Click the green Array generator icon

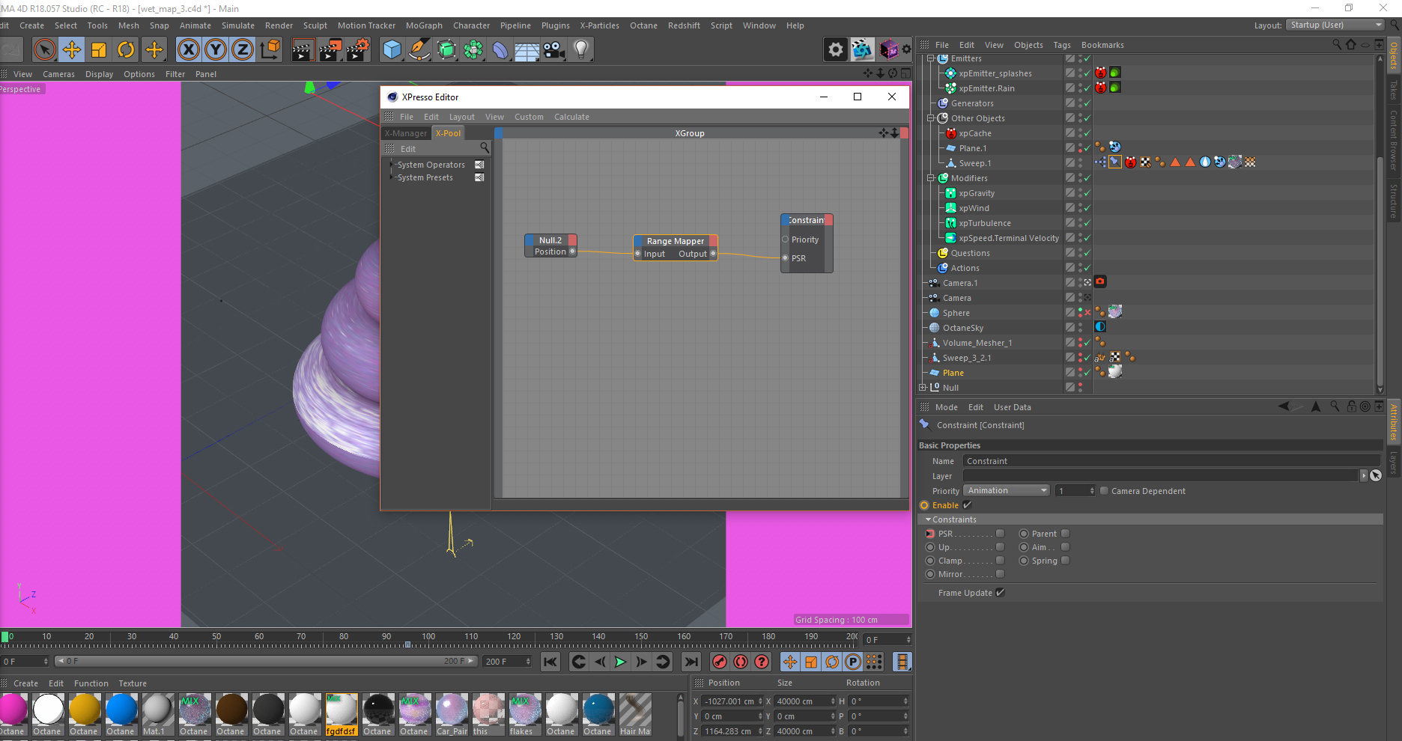tap(473, 50)
